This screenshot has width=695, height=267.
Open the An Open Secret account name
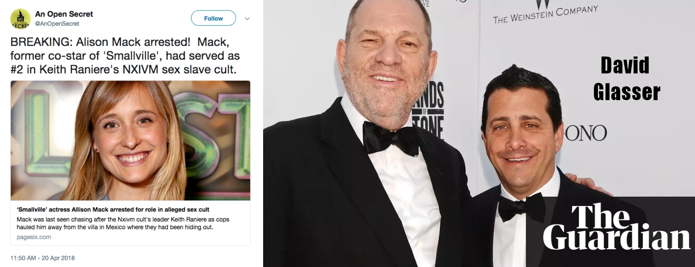click(64, 14)
